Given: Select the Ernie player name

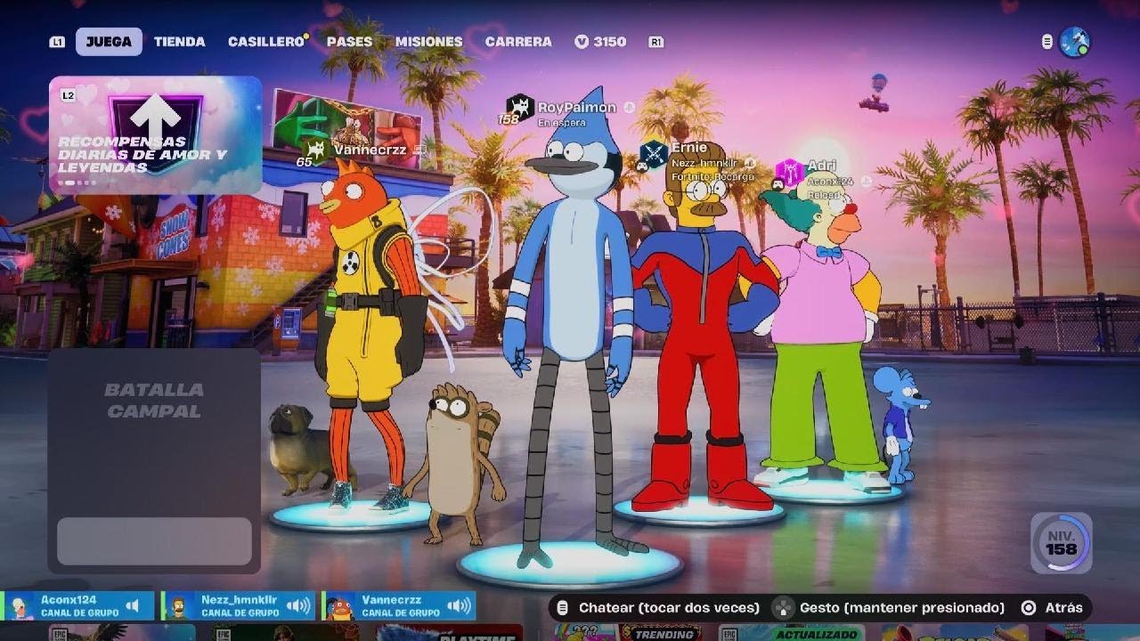Looking at the screenshot, I should point(688,148).
